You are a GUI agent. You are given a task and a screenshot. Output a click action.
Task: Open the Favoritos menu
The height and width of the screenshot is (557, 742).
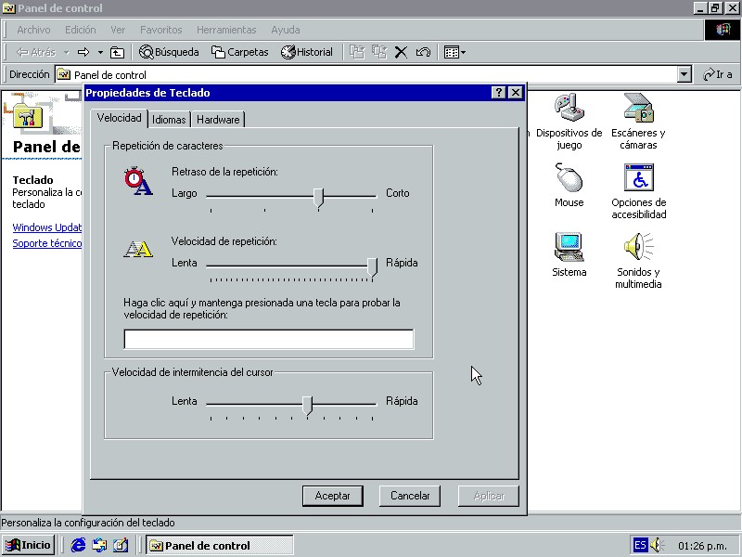coord(160,30)
